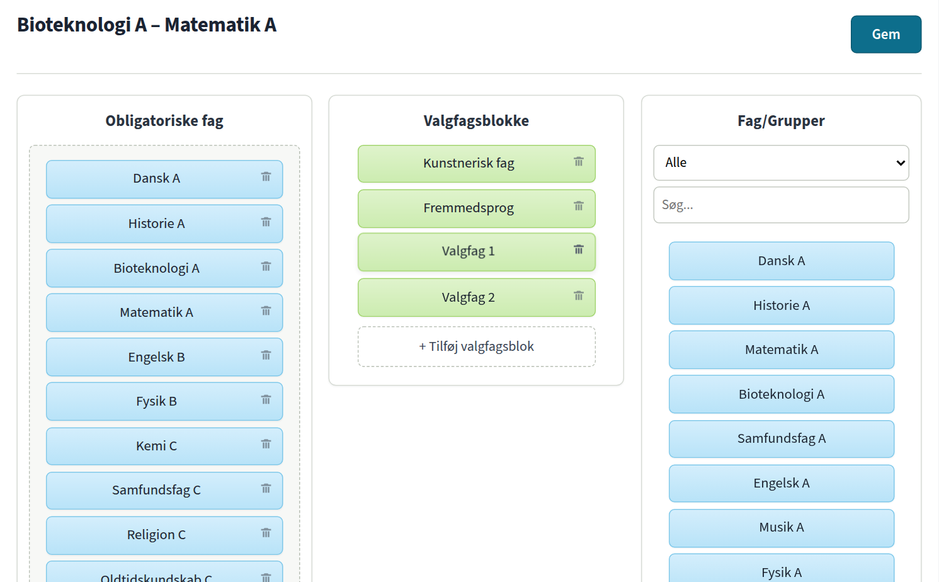Focus the Søg... search field

click(x=781, y=205)
